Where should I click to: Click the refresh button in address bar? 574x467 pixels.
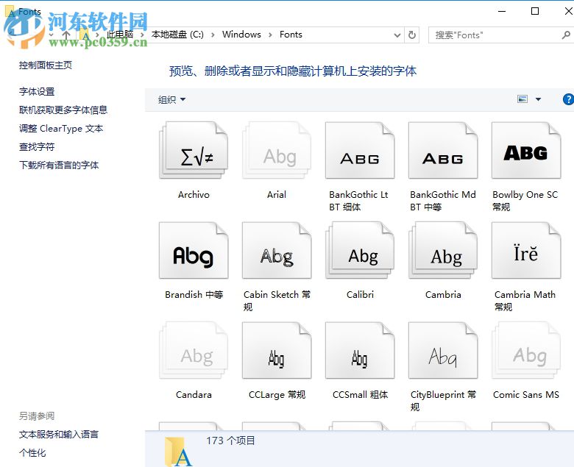tap(412, 35)
